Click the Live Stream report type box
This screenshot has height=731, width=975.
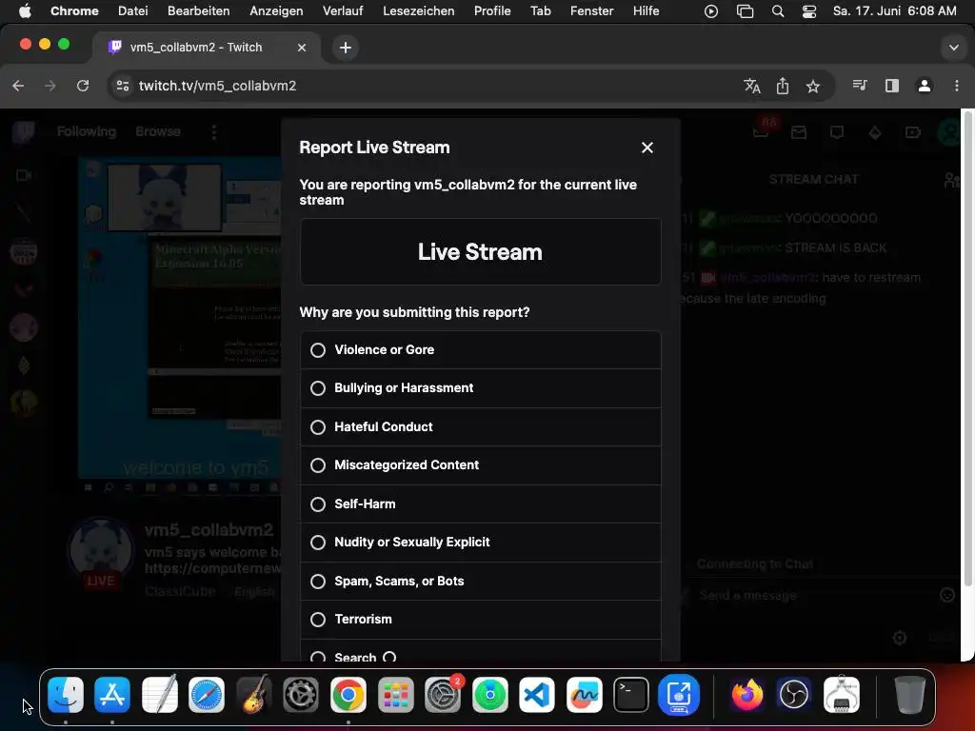click(480, 251)
